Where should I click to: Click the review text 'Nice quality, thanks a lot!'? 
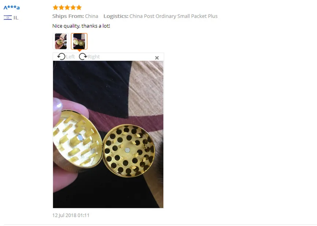point(81,26)
